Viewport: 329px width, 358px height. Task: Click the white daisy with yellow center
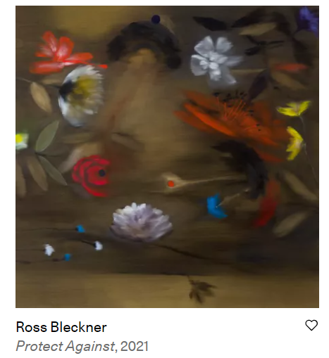click(80, 96)
